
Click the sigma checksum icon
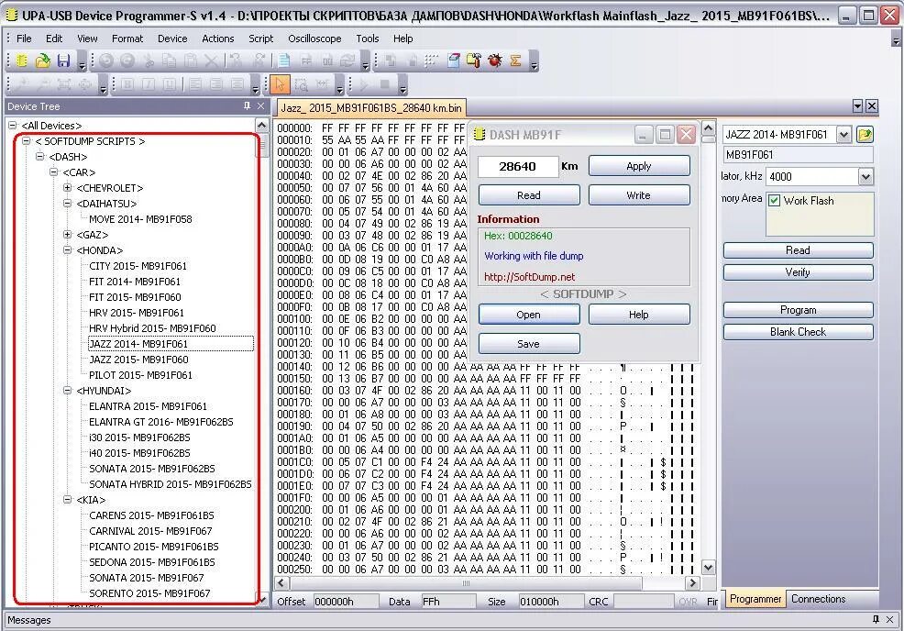pos(516,61)
